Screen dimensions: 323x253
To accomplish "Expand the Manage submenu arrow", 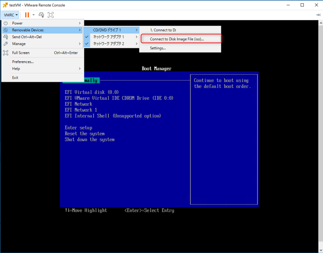I will pyautogui.click(x=80, y=44).
